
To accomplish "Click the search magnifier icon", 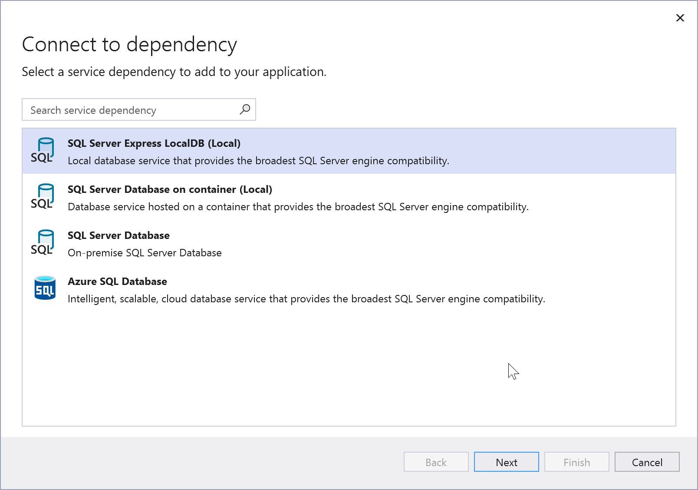I will coord(244,109).
